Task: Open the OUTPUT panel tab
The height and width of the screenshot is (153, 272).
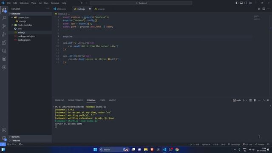Action: coord(113,100)
